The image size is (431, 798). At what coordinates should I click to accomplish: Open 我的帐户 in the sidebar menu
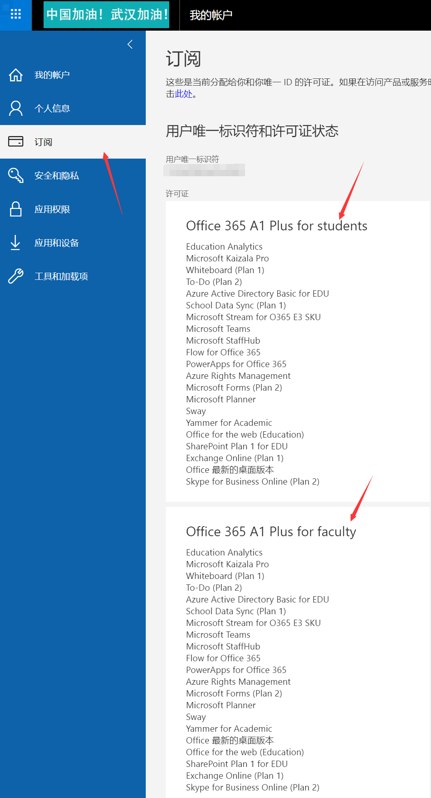[73, 75]
